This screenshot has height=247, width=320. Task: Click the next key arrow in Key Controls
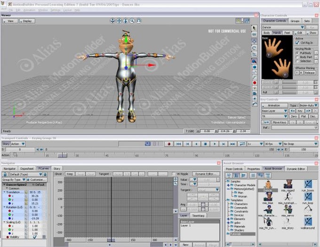308,111
